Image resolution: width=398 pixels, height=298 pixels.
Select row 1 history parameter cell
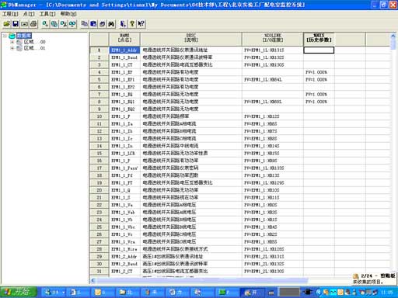319,50
